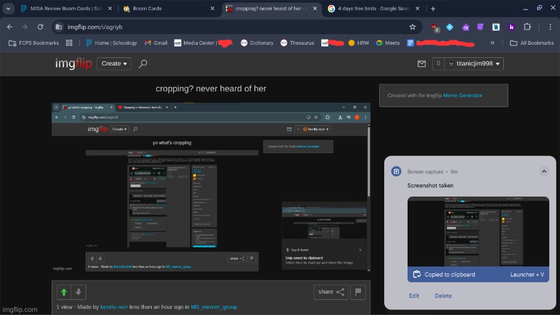Viewport: 560px width, 315px height.
Task: Expand the titanicjim998 user menu
Action: [475, 64]
